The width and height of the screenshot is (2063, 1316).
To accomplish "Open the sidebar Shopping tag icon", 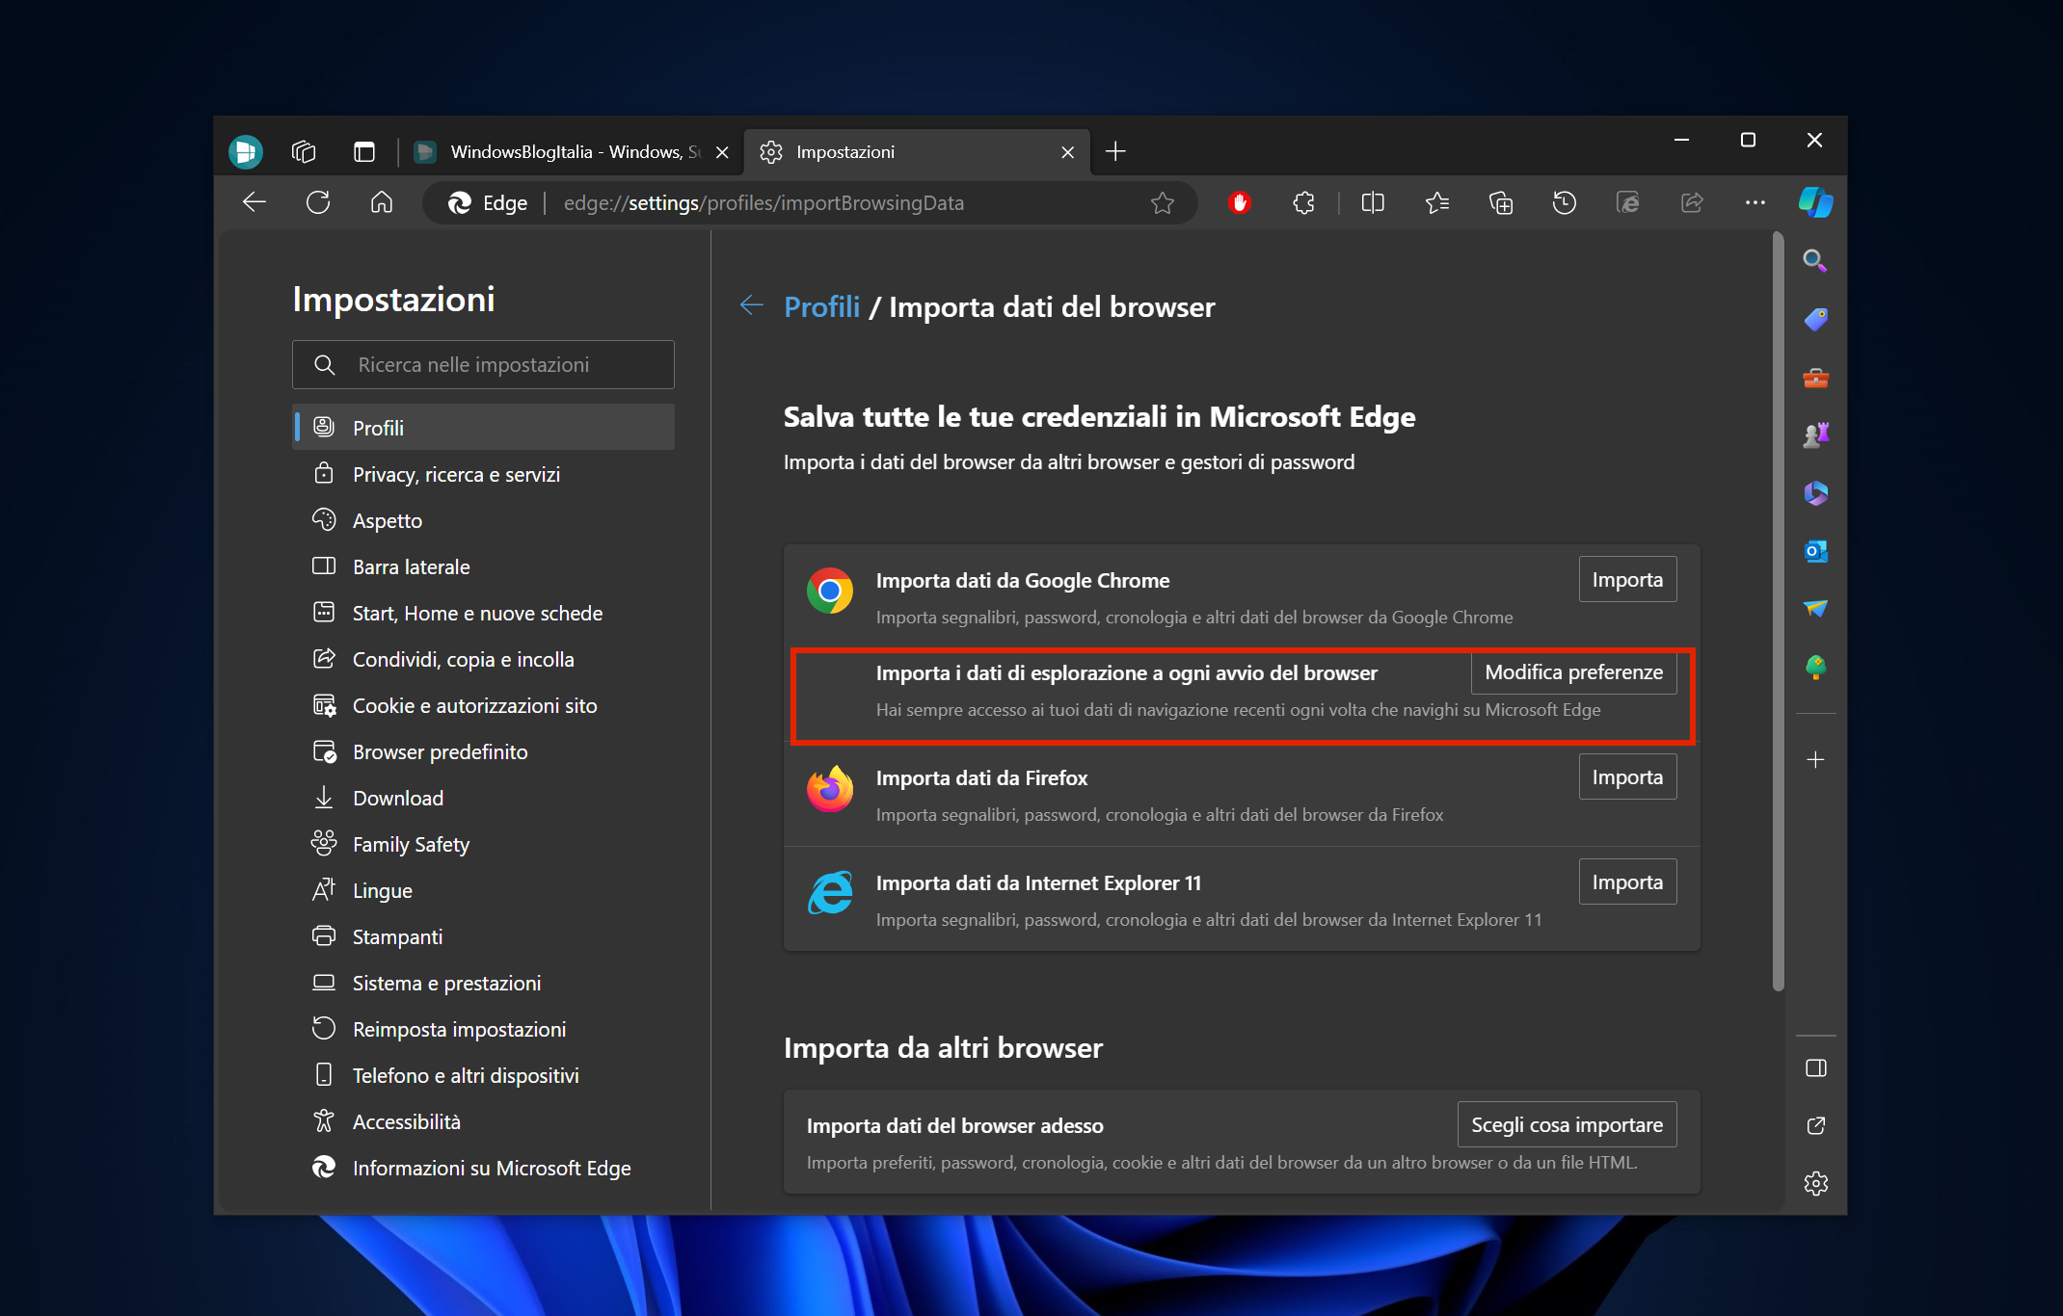I will tap(1816, 319).
